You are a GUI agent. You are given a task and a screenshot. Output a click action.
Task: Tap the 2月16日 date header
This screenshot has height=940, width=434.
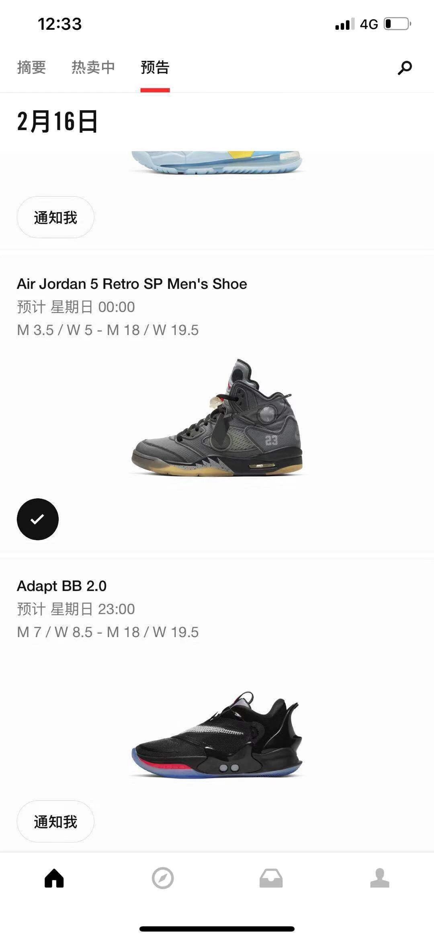pyautogui.click(x=57, y=121)
